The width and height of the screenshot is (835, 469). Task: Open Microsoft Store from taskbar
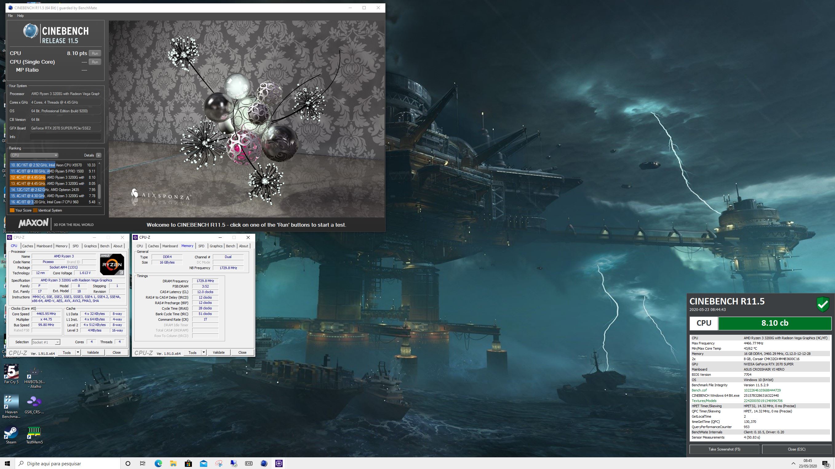(188, 463)
